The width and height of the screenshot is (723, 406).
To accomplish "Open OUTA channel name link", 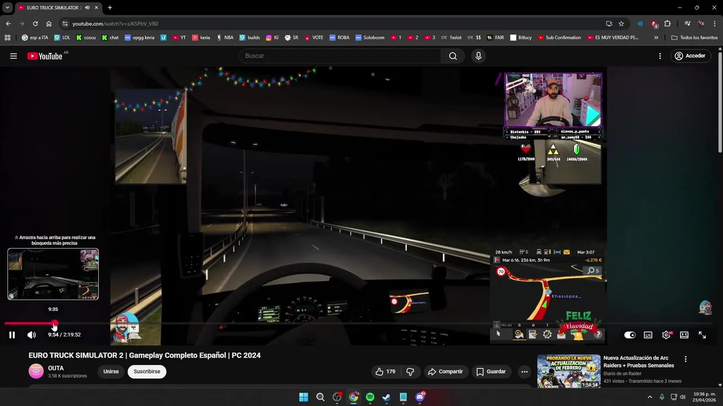I will 56,368.
